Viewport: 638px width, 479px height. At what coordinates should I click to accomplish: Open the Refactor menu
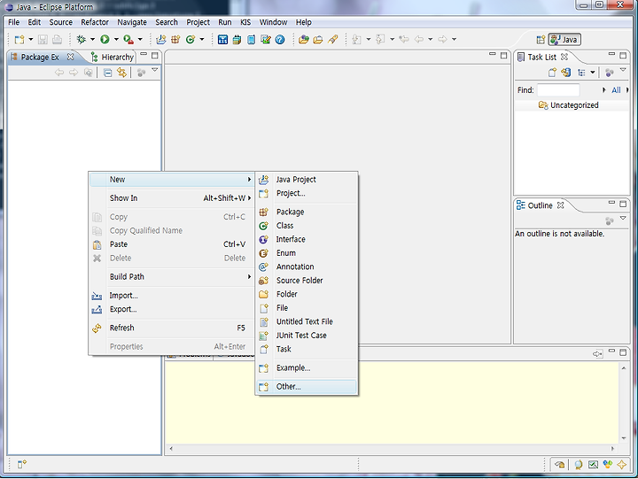click(95, 22)
